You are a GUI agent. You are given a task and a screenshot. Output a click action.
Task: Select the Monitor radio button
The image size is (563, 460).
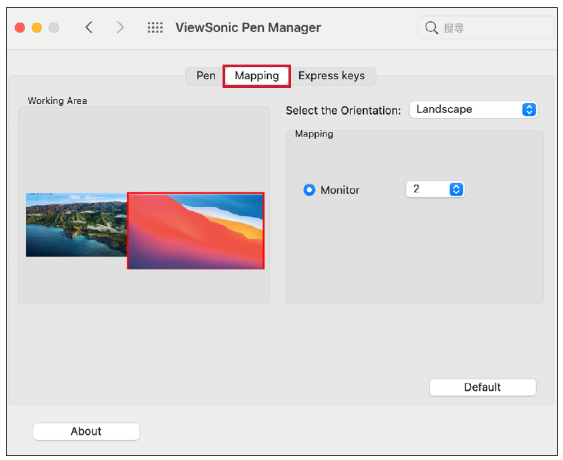[x=309, y=190]
